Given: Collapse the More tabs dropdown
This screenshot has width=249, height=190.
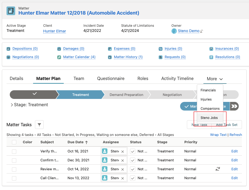Looking at the screenshot, I should pos(215,79).
